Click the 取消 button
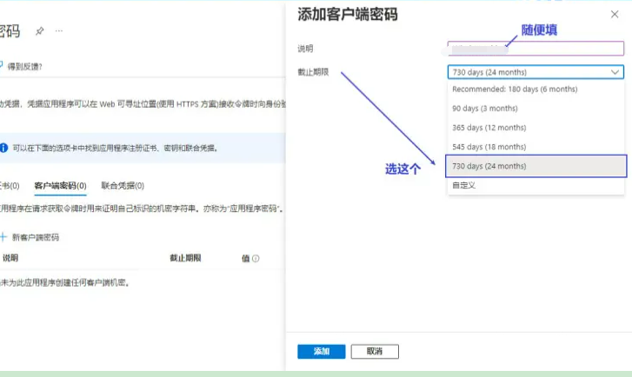 click(x=375, y=351)
